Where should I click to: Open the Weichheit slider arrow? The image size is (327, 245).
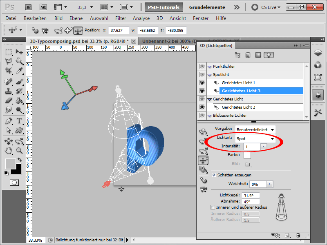[x=270, y=184]
